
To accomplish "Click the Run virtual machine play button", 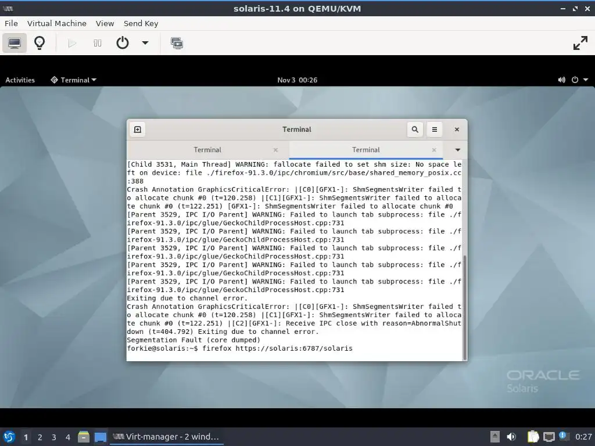I will click(x=72, y=43).
